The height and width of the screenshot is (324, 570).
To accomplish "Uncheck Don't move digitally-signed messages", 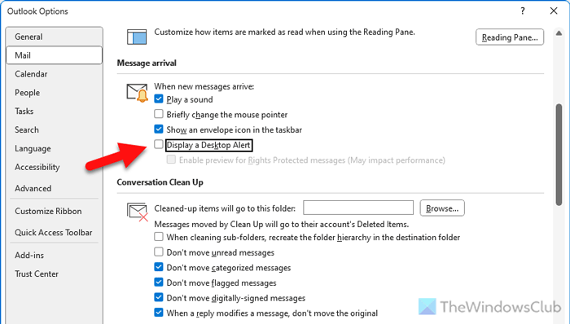I will 159,297.
